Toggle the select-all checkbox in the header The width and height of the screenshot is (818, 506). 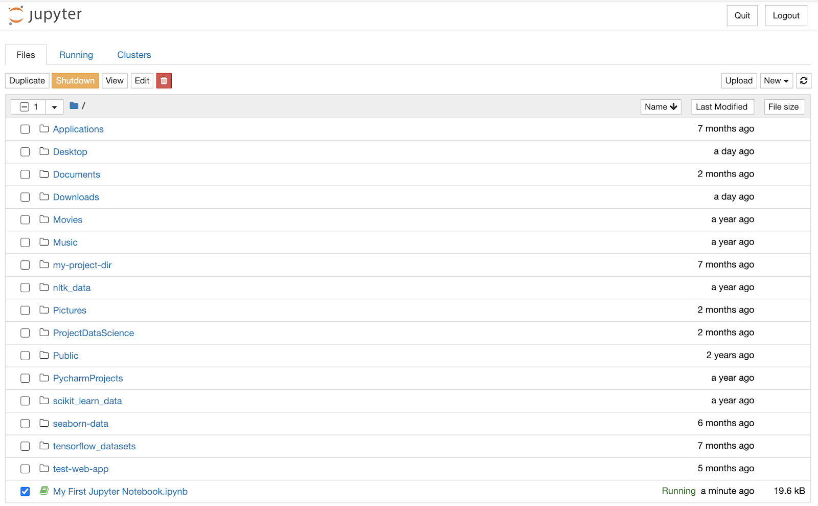pyautogui.click(x=24, y=107)
